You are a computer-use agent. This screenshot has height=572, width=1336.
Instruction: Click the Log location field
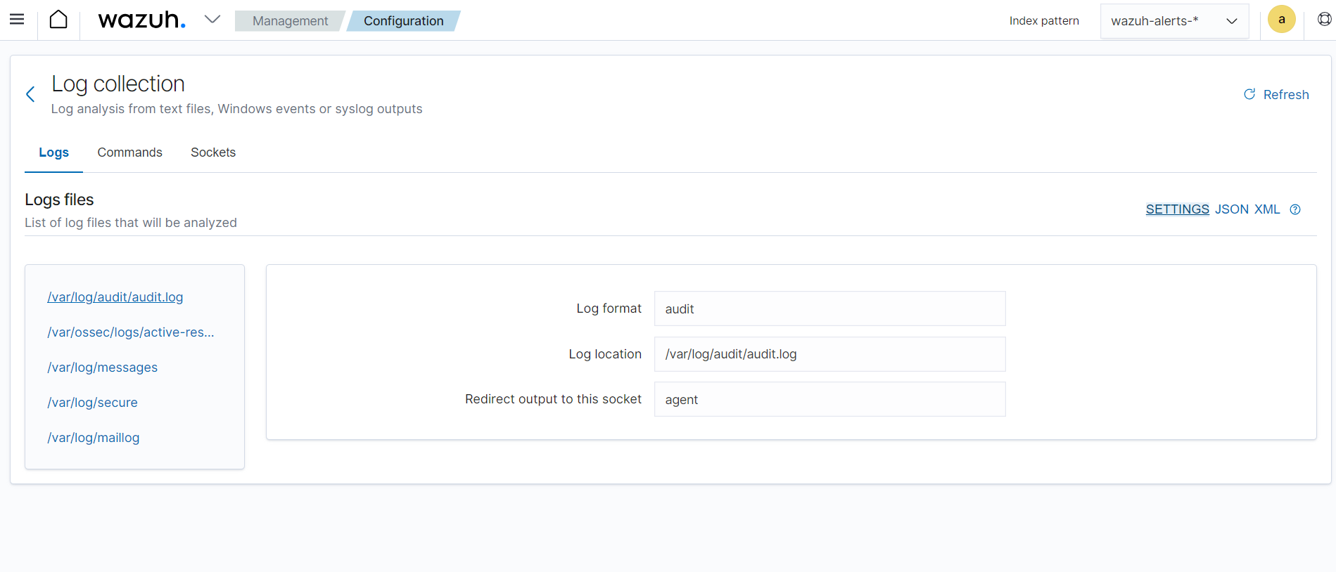click(829, 354)
